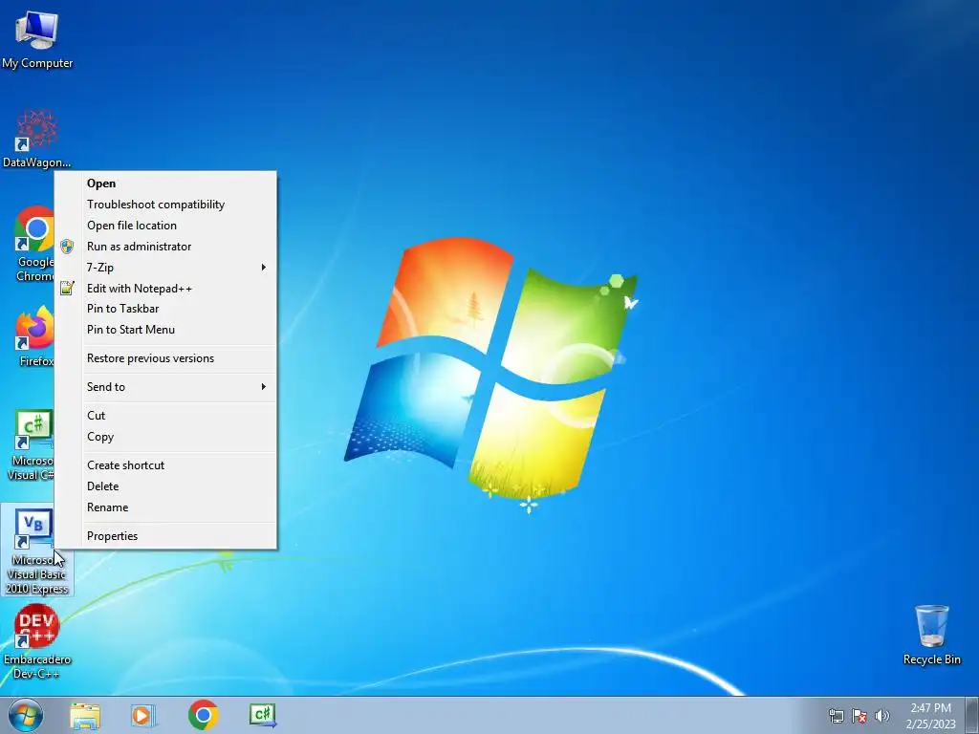Choose Cut from context menu

(165, 416)
